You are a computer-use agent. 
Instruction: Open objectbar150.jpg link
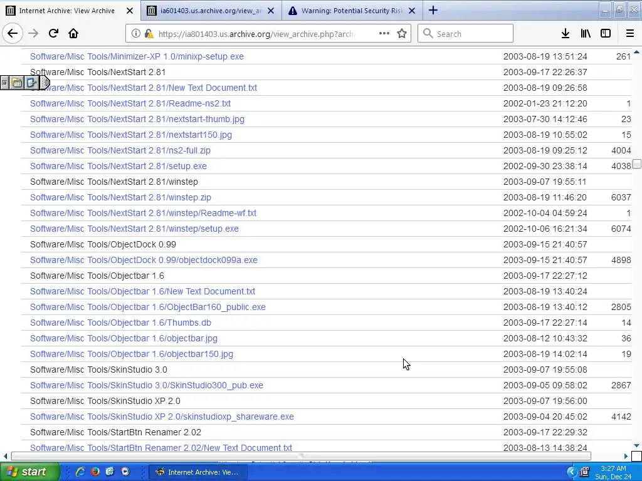pos(132,354)
